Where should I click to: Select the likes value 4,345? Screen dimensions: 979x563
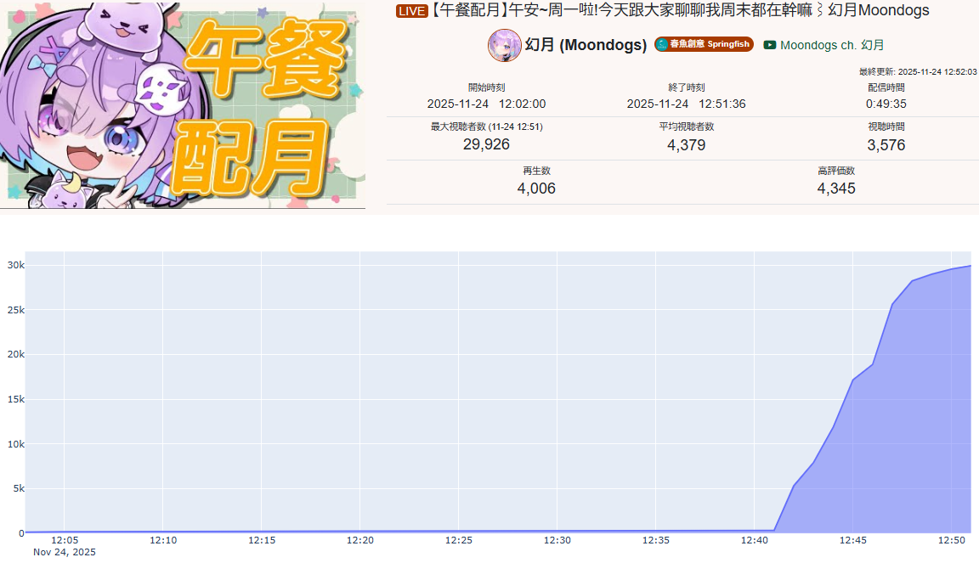[x=836, y=188]
